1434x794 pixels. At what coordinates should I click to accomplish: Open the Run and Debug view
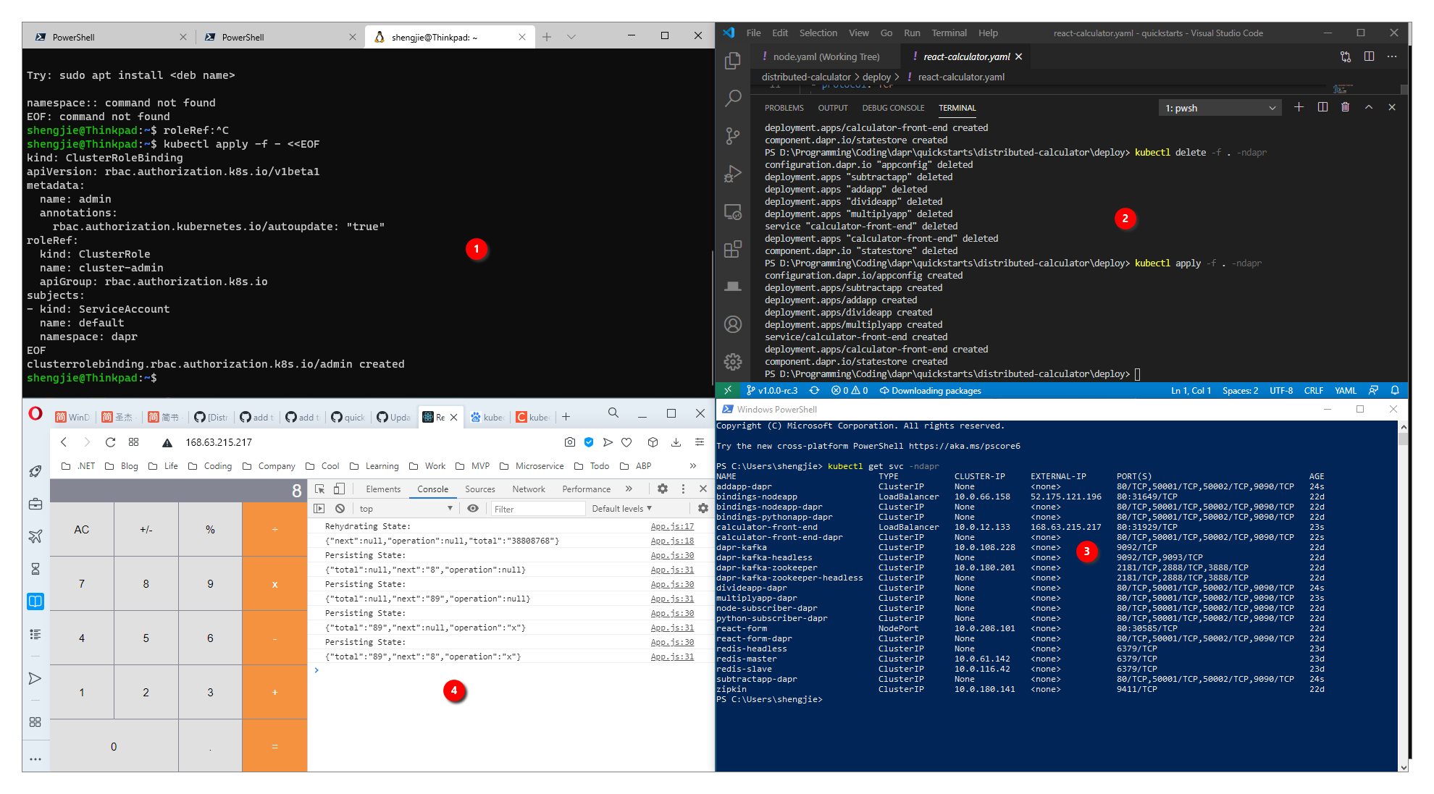(734, 174)
